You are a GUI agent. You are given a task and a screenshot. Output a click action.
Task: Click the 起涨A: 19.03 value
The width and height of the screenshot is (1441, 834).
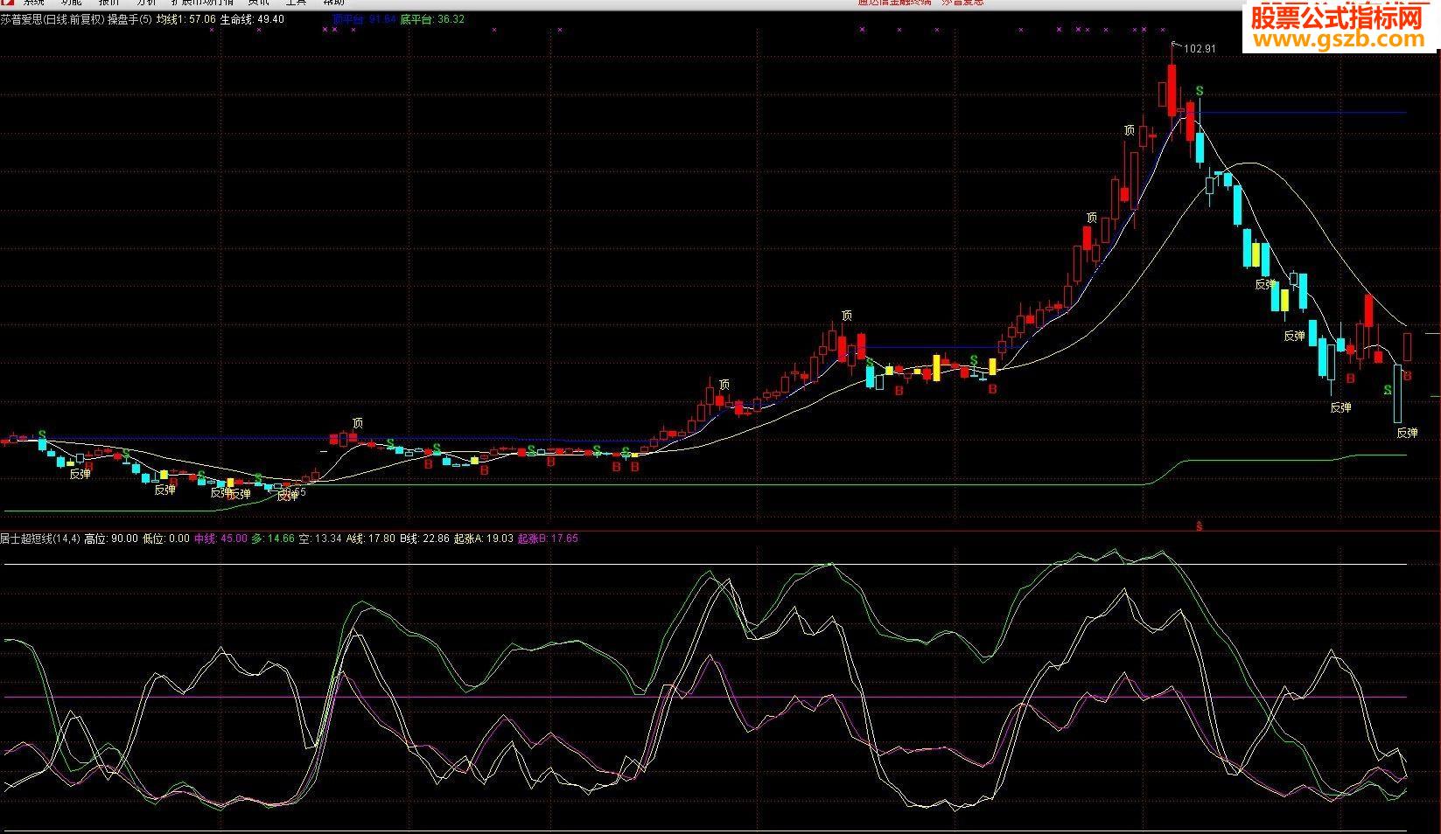484,539
